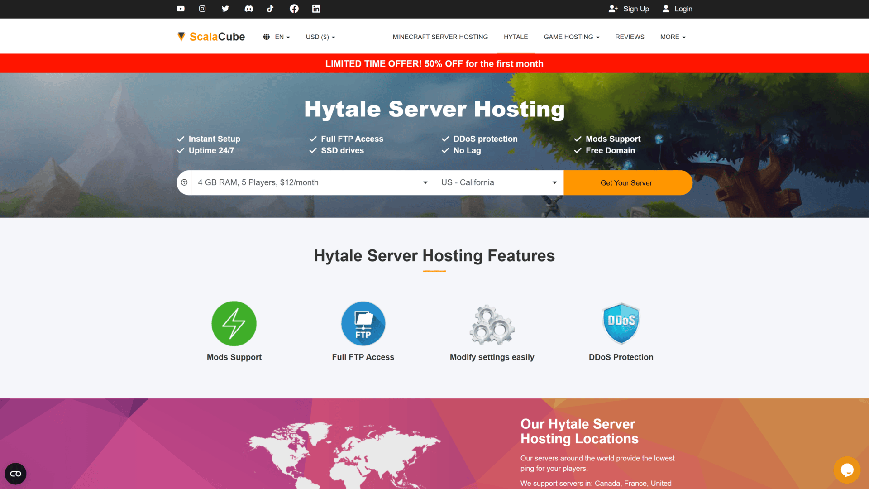
Task: Expand the Game Hosting menu
Action: coord(571,37)
